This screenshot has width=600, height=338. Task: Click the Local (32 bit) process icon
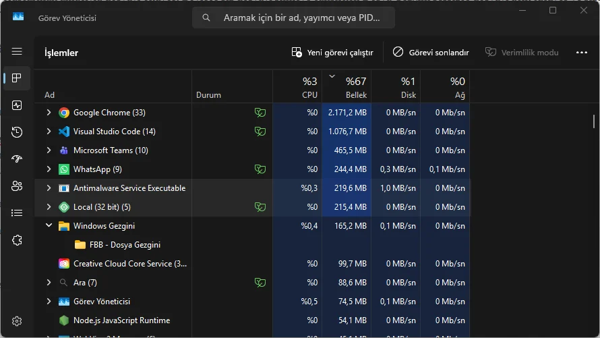pos(64,207)
